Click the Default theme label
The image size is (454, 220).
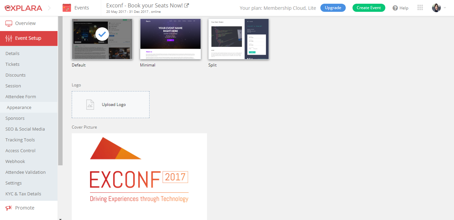[79, 65]
